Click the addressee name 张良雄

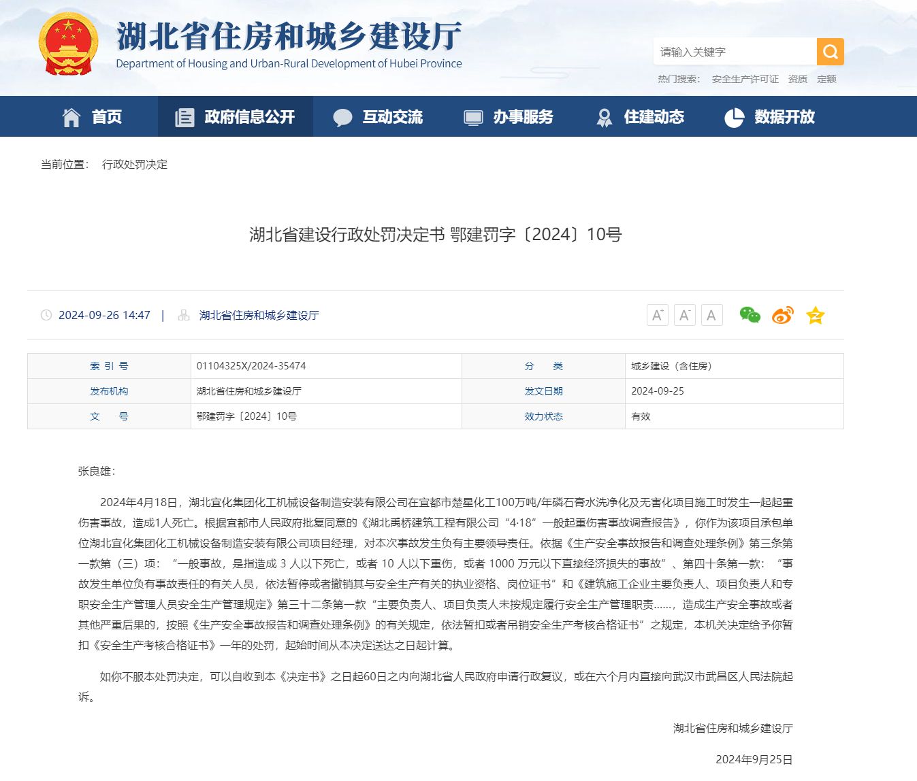point(95,471)
